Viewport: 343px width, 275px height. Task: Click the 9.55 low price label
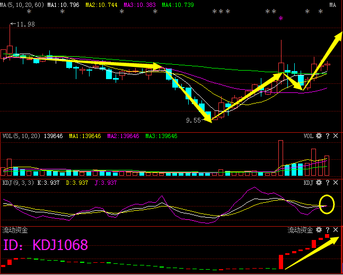[194, 121]
